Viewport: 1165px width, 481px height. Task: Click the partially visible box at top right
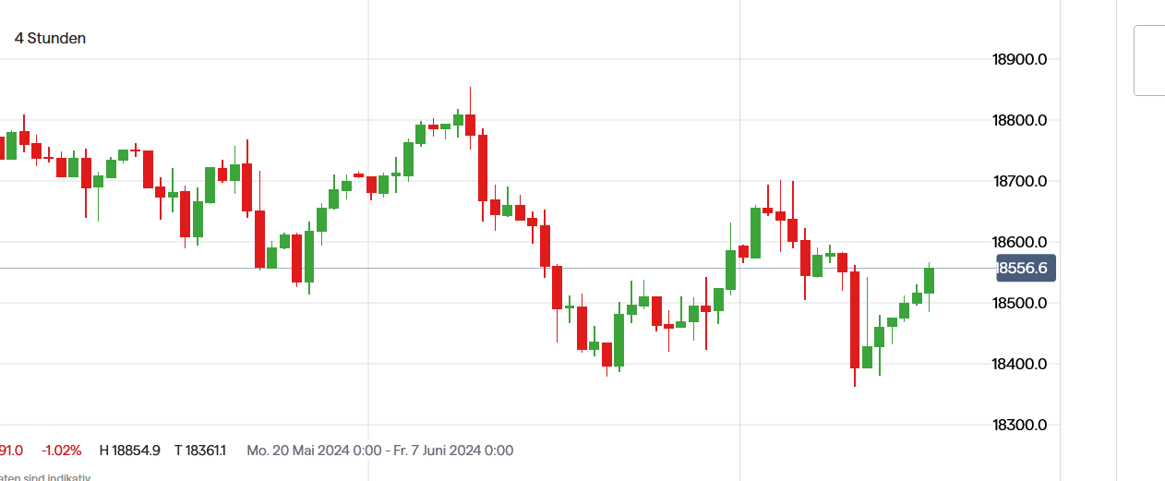1150,60
